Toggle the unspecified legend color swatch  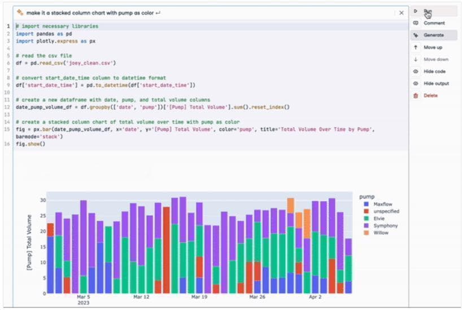click(x=366, y=211)
